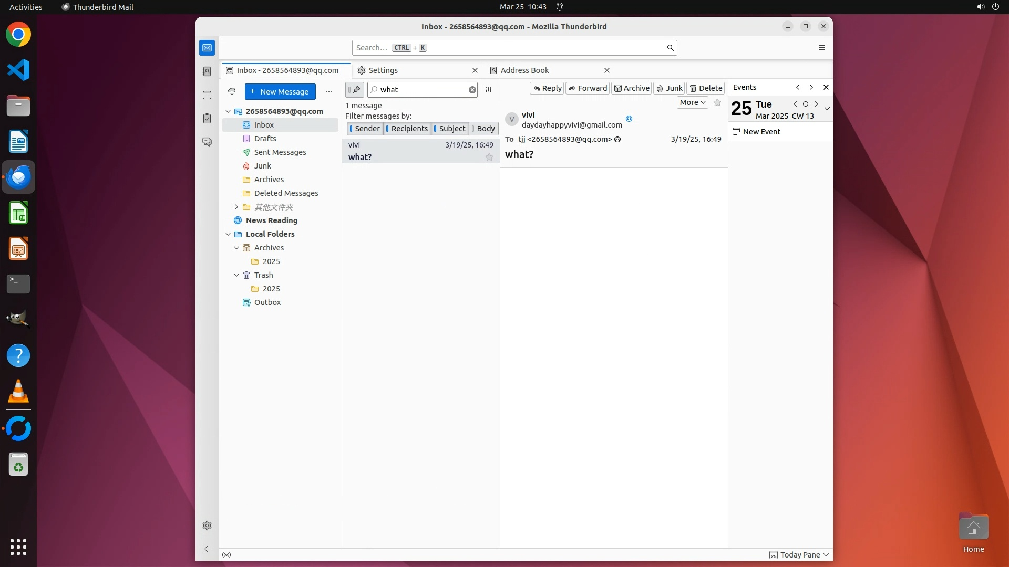The image size is (1009, 567).
Task: Open Tasks from the spaces sidebar
Action: (x=207, y=119)
